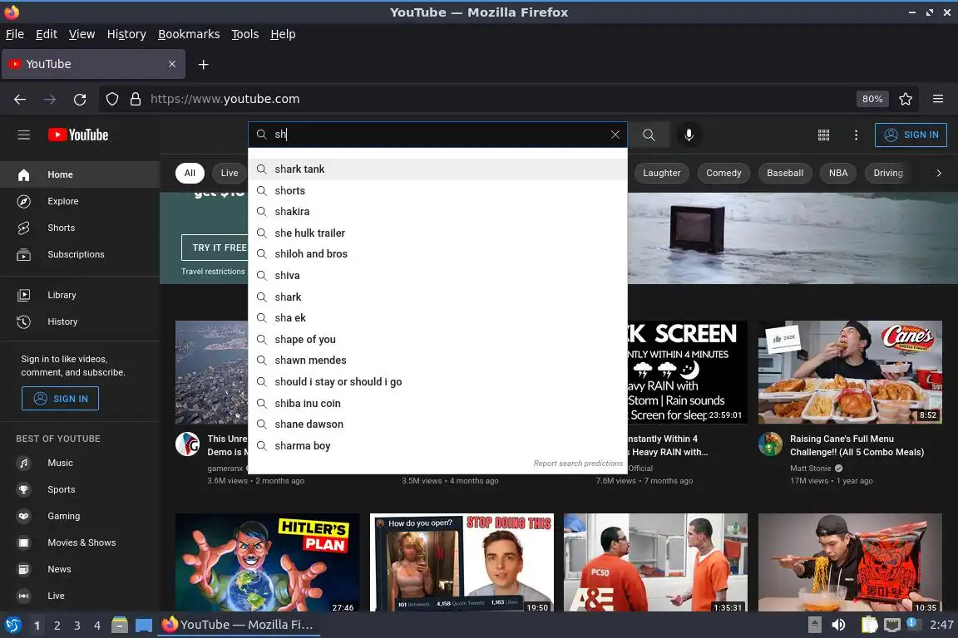This screenshot has height=638, width=958.
Task: Open the Edit menu
Action: coord(47,34)
